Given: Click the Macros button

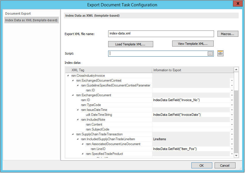Looking at the screenshot, I should (227, 34).
